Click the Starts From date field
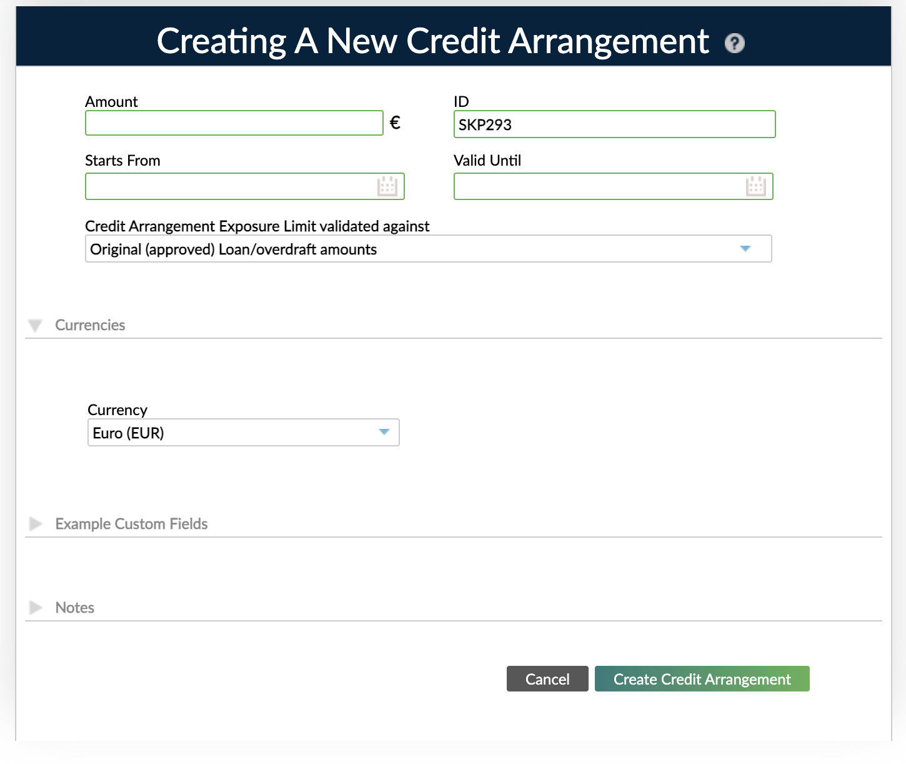 231,186
